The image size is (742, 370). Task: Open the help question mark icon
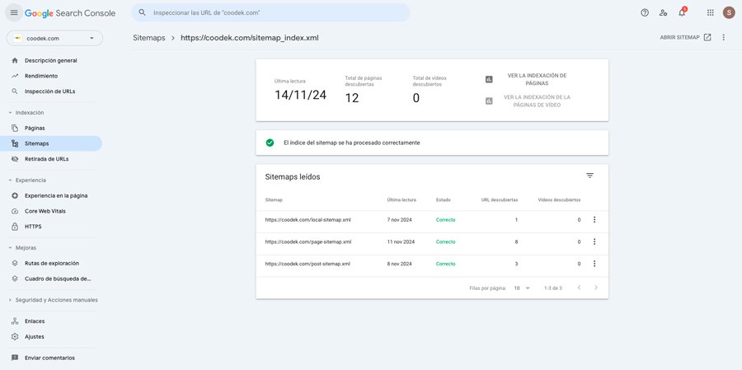pyautogui.click(x=645, y=13)
